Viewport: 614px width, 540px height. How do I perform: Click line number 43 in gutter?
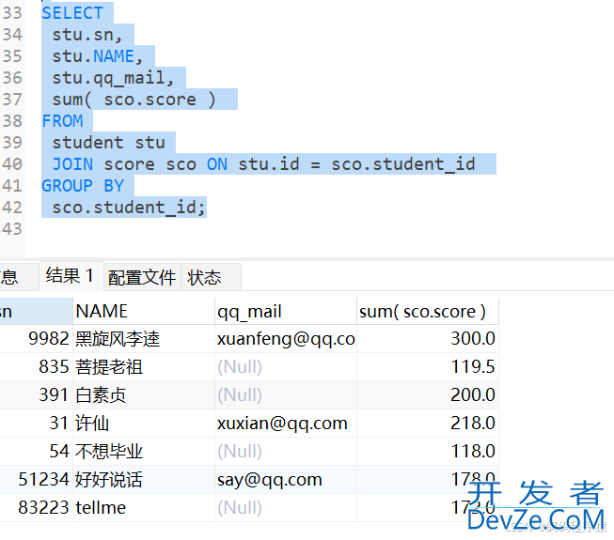pos(12,229)
